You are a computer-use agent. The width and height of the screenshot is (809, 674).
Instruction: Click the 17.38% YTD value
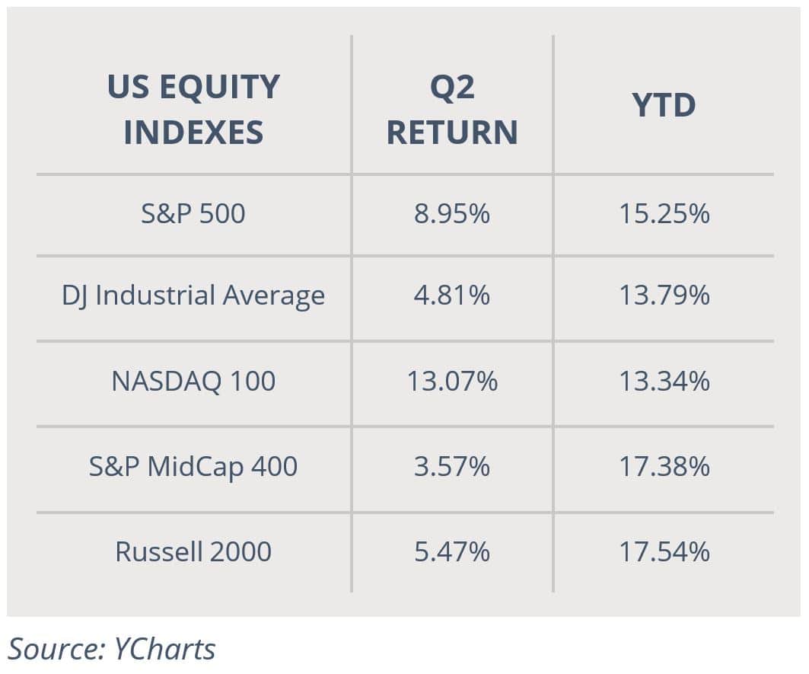point(664,466)
